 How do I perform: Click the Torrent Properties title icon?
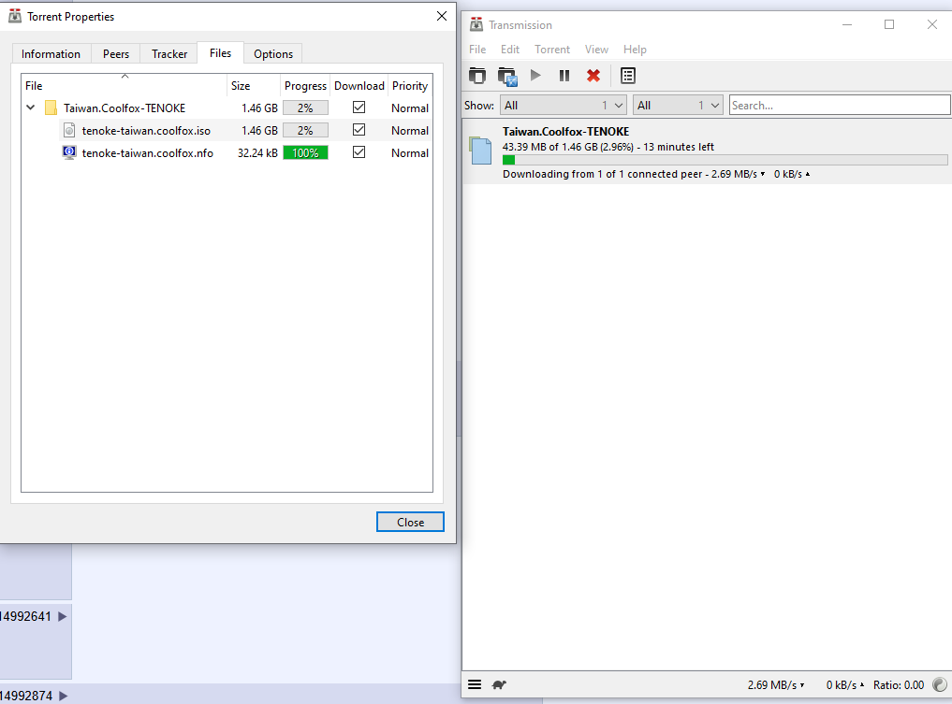tap(15, 17)
